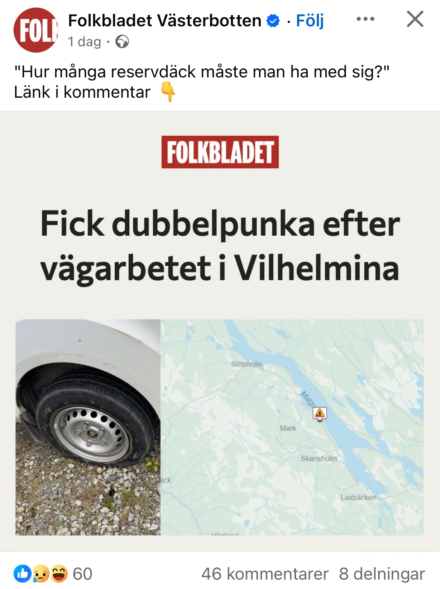Image resolution: width=440 pixels, height=589 pixels.
Task: Click the verified badge checkmark
Action: pos(273,21)
